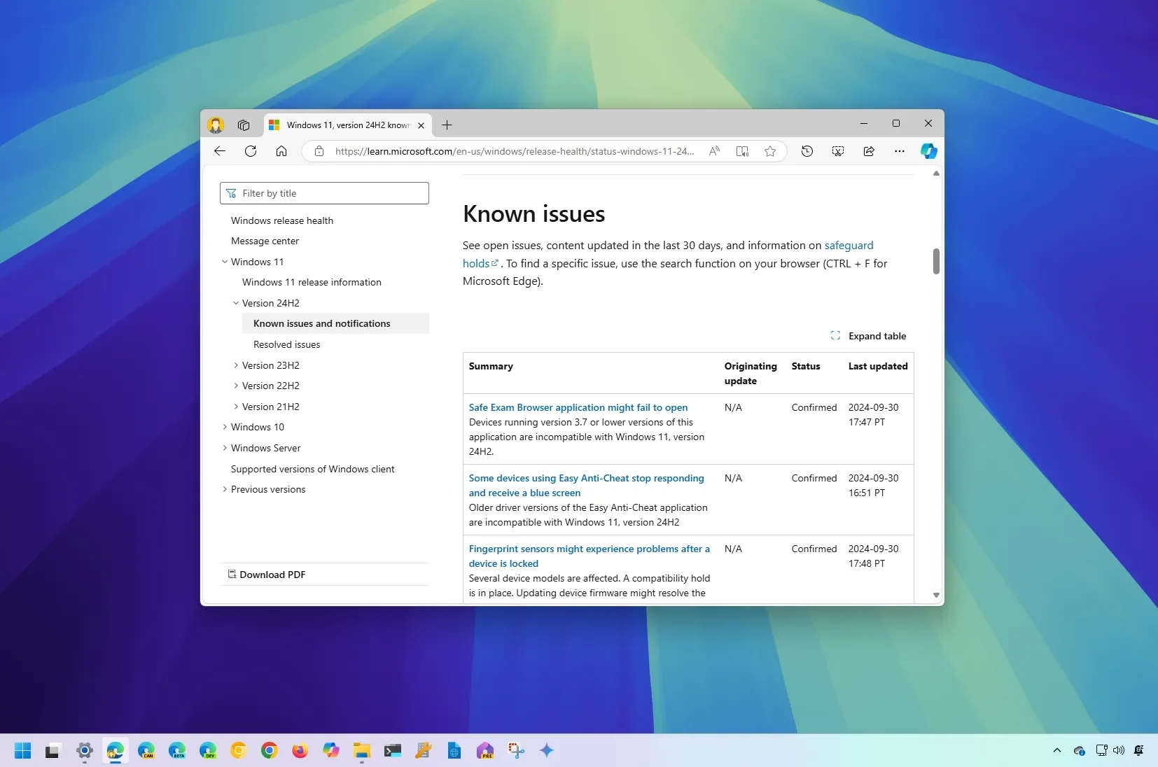Open Microsoft Copilot app on taskbar
The width and height of the screenshot is (1158, 767).
click(331, 751)
